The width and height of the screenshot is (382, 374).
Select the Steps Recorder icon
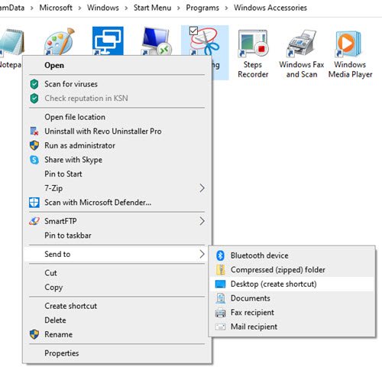[253, 44]
